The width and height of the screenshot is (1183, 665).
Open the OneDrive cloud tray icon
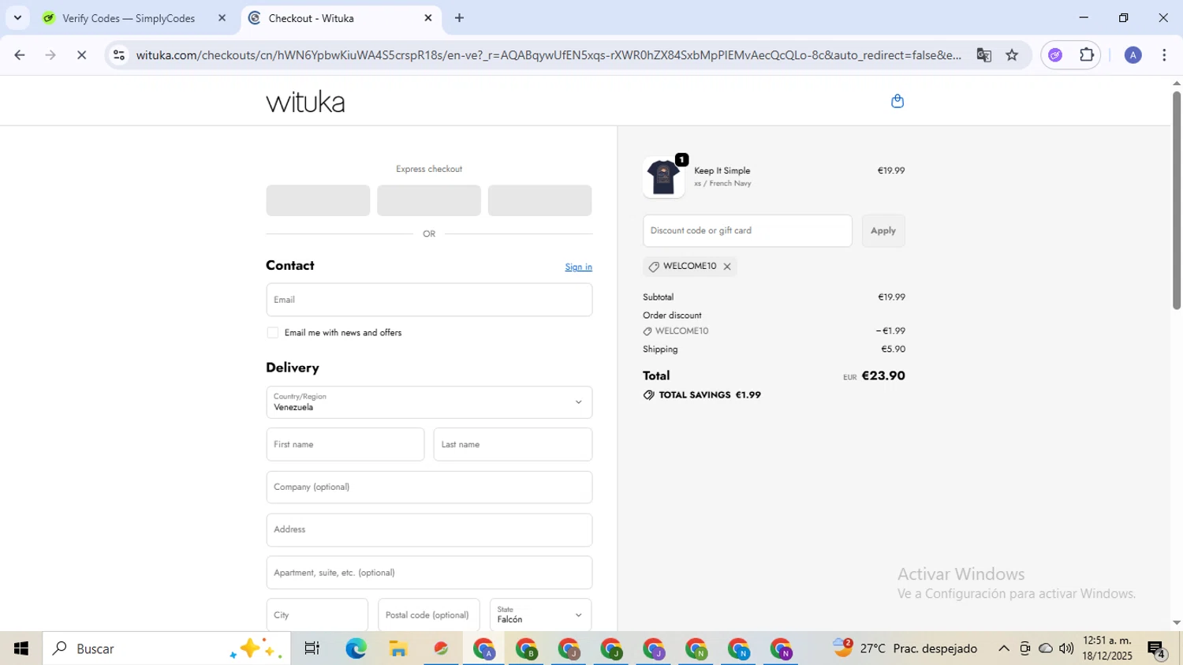point(1046,648)
